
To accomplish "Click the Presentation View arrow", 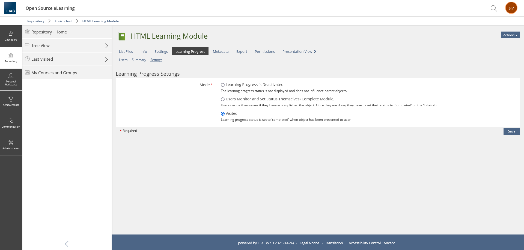I will pos(315,51).
